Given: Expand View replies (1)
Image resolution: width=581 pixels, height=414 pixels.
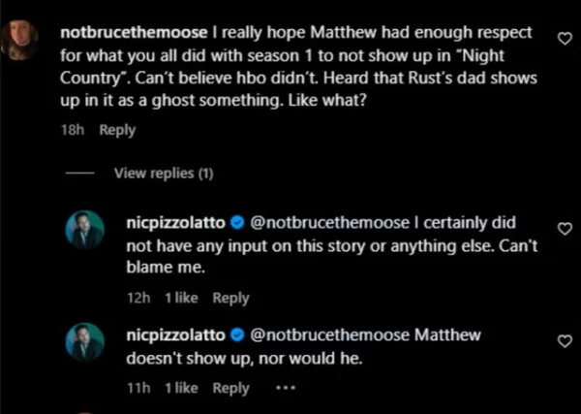Looking at the screenshot, I should coord(164,174).
